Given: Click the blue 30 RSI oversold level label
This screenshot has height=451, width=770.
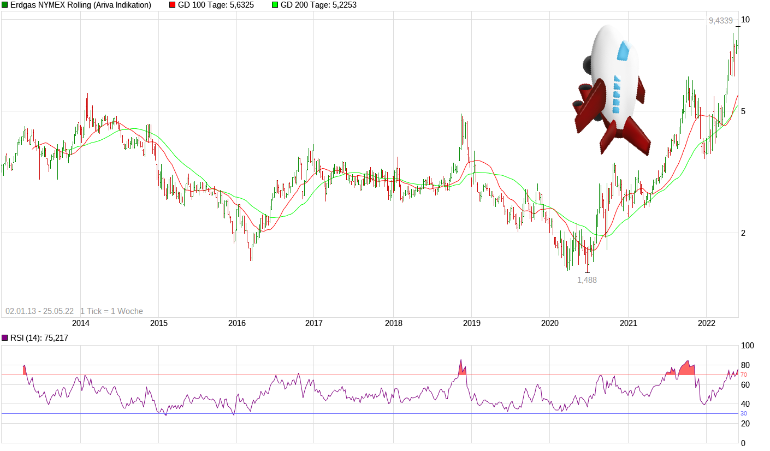Looking at the screenshot, I should point(743,413).
